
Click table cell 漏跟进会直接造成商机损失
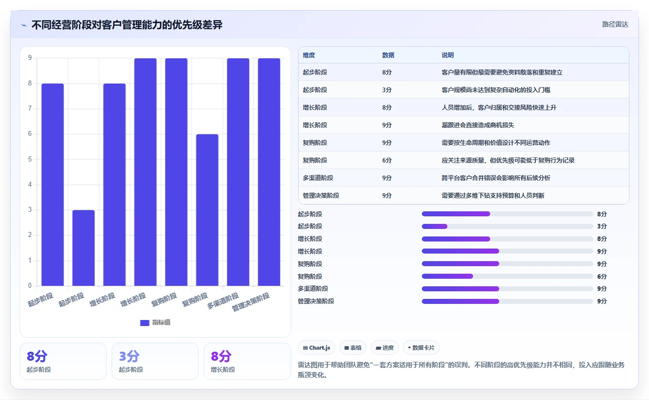[x=478, y=125]
